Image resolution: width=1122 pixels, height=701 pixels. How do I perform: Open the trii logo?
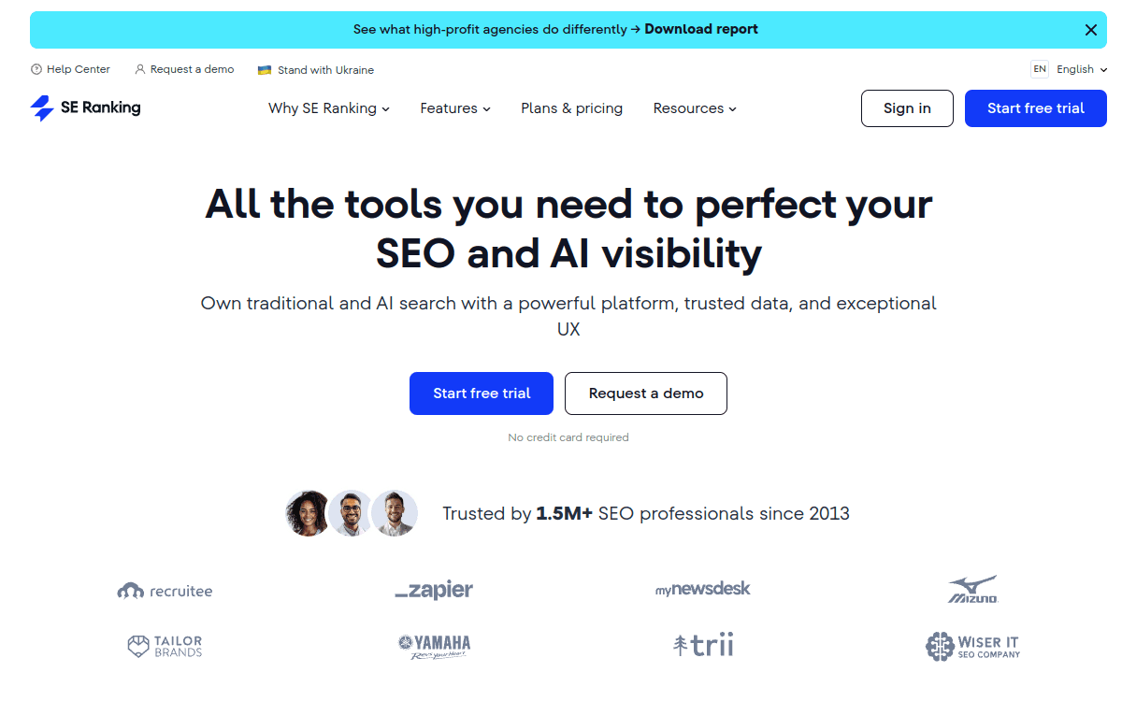pyautogui.click(x=703, y=644)
